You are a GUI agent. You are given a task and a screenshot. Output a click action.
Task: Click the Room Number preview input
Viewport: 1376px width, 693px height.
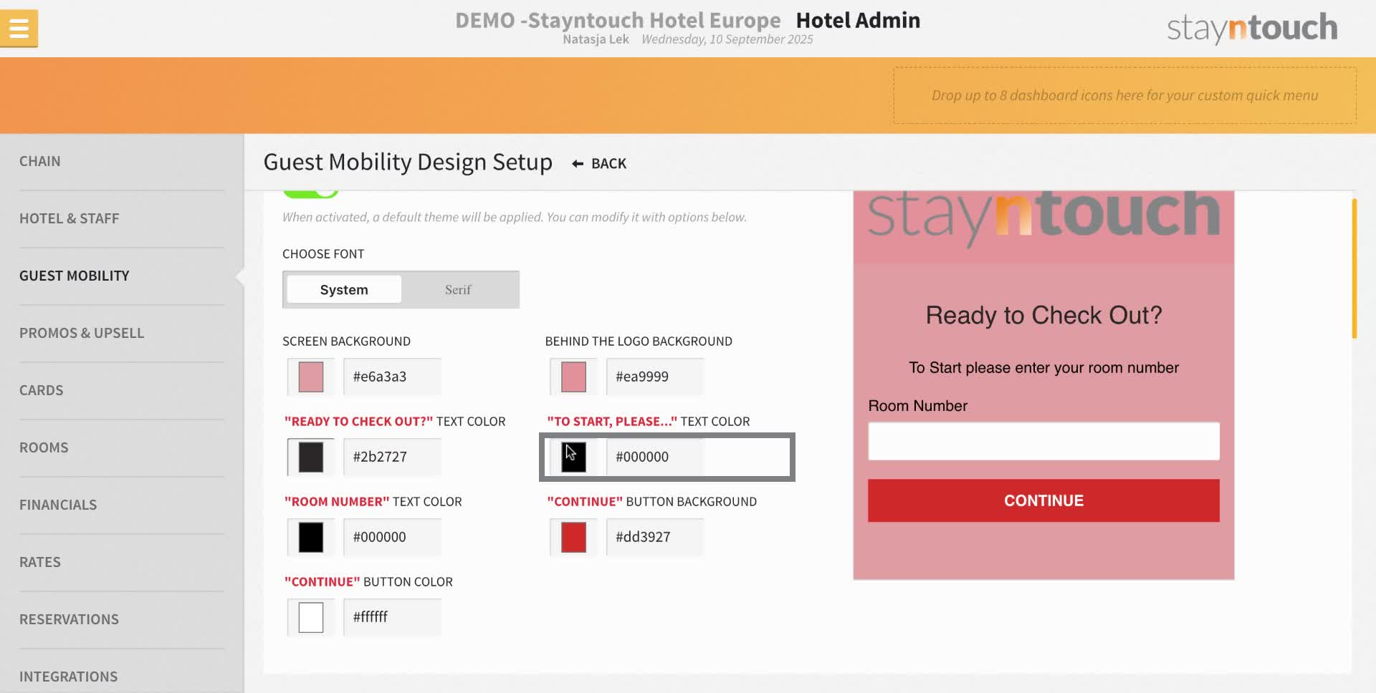coord(1043,441)
